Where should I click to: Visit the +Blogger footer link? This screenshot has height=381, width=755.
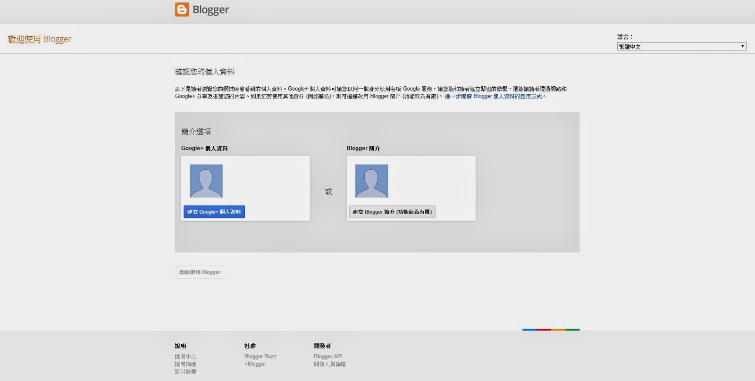tap(255, 364)
